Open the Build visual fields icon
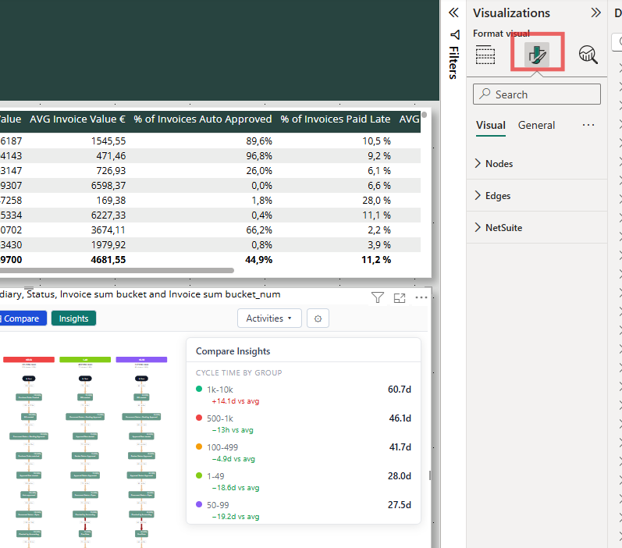 (485, 55)
